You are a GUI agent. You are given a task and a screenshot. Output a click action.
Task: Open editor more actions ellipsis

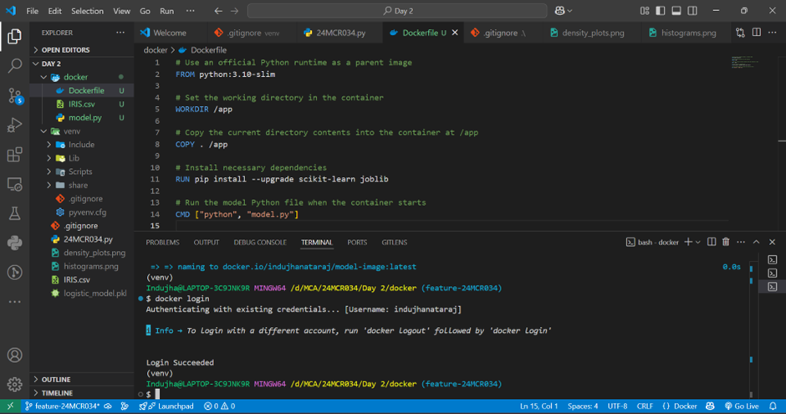click(773, 33)
